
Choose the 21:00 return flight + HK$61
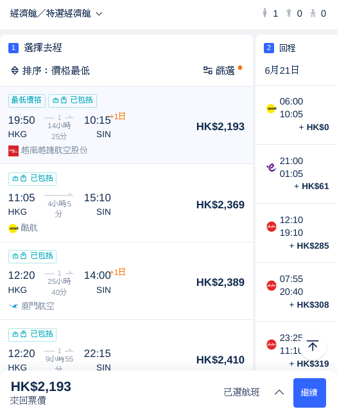[x=296, y=174]
